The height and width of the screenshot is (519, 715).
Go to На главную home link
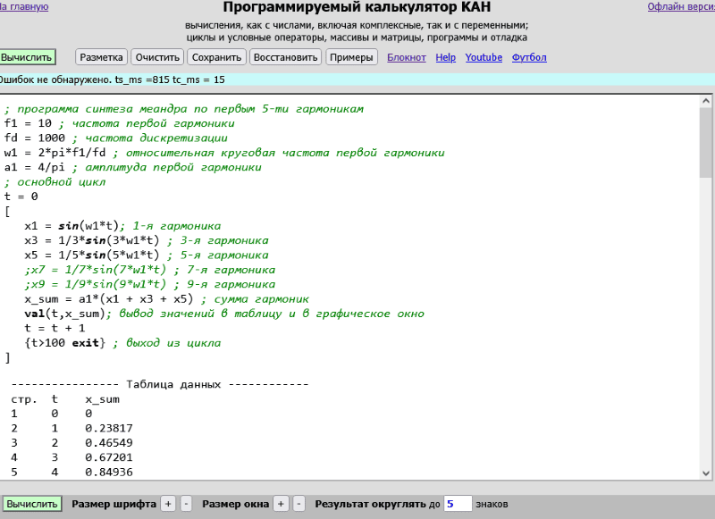pyautogui.click(x=24, y=7)
